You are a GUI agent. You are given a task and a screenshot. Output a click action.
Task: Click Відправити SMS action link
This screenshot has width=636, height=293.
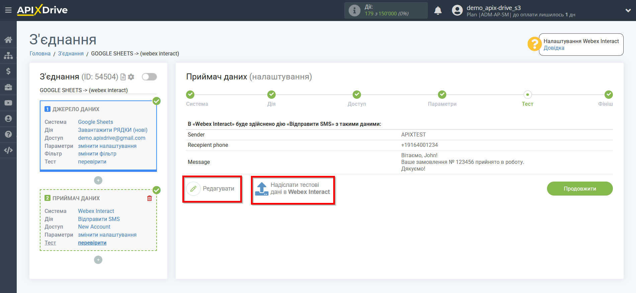click(x=99, y=219)
